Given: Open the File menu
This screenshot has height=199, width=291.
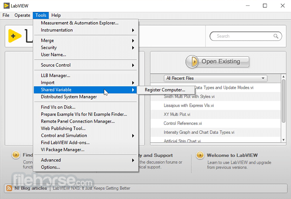Looking at the screenshot, I should pyautogui.click(x=6, y=15).
